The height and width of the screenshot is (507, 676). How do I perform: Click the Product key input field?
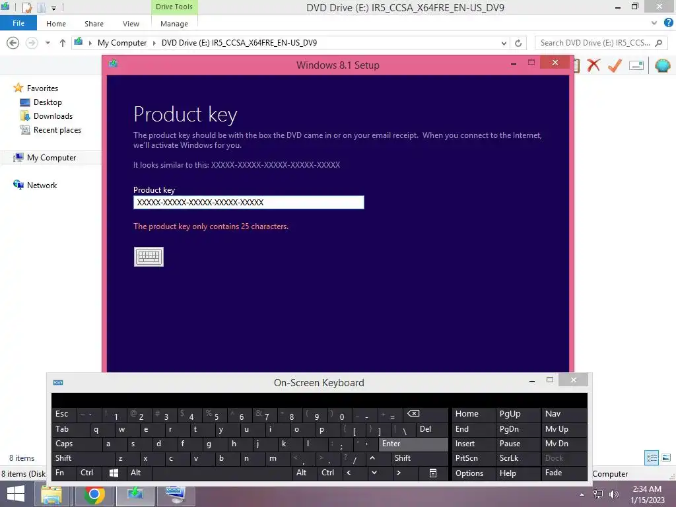click(249, 202)
